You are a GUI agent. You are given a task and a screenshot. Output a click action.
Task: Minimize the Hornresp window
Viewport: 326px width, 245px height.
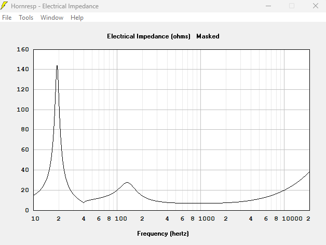(268, 6)
